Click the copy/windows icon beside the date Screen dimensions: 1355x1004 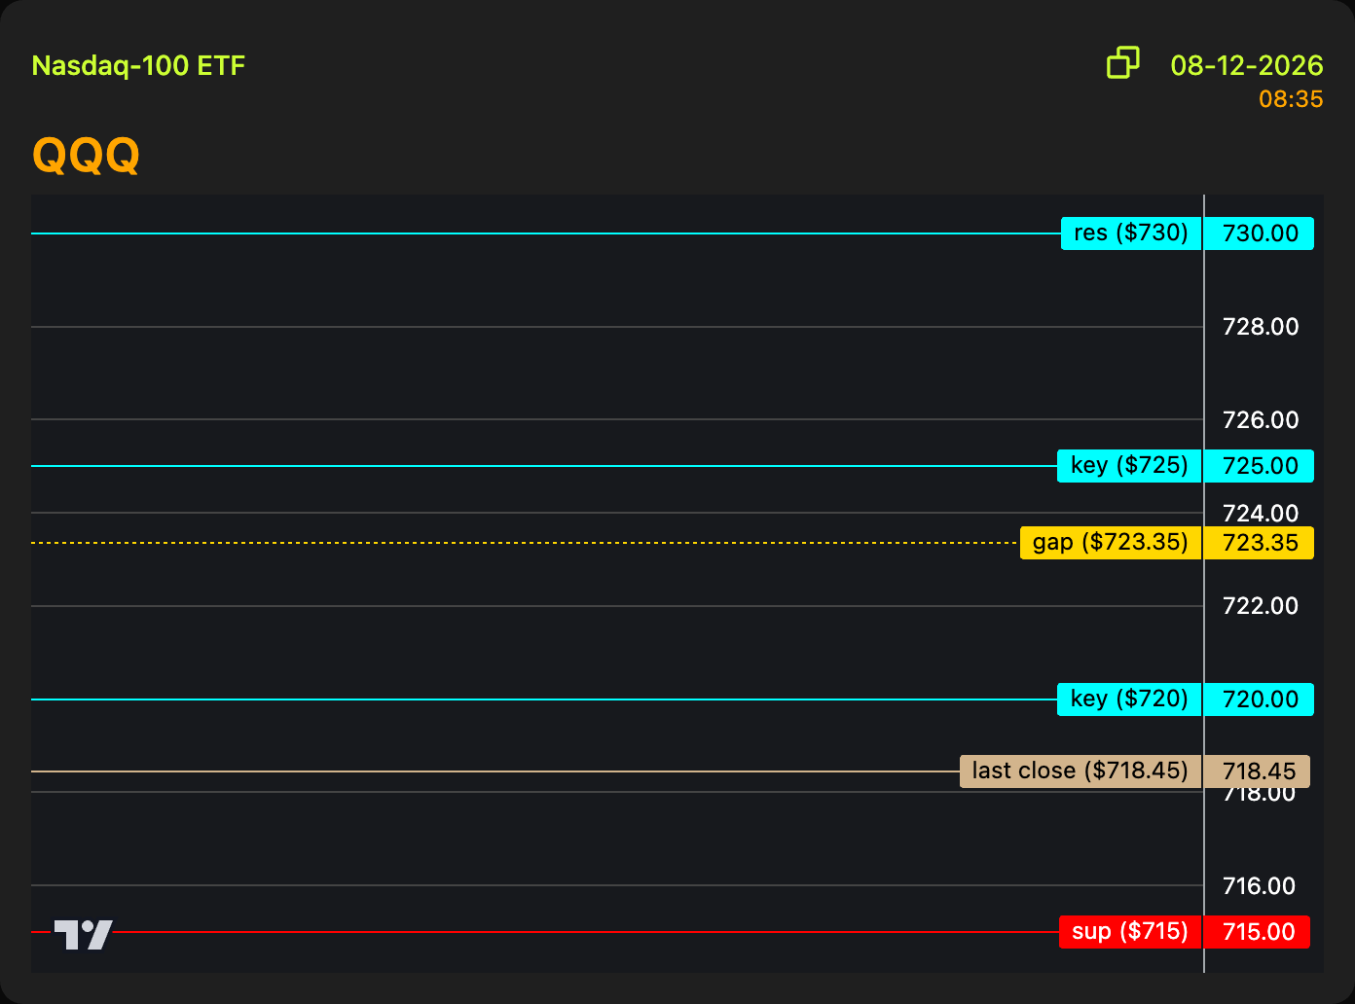[x=1123, y=62]
